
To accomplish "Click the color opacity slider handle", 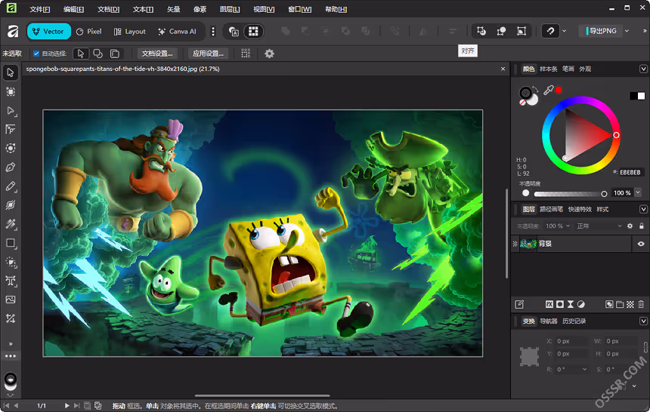I will click(x=604, y=194).
